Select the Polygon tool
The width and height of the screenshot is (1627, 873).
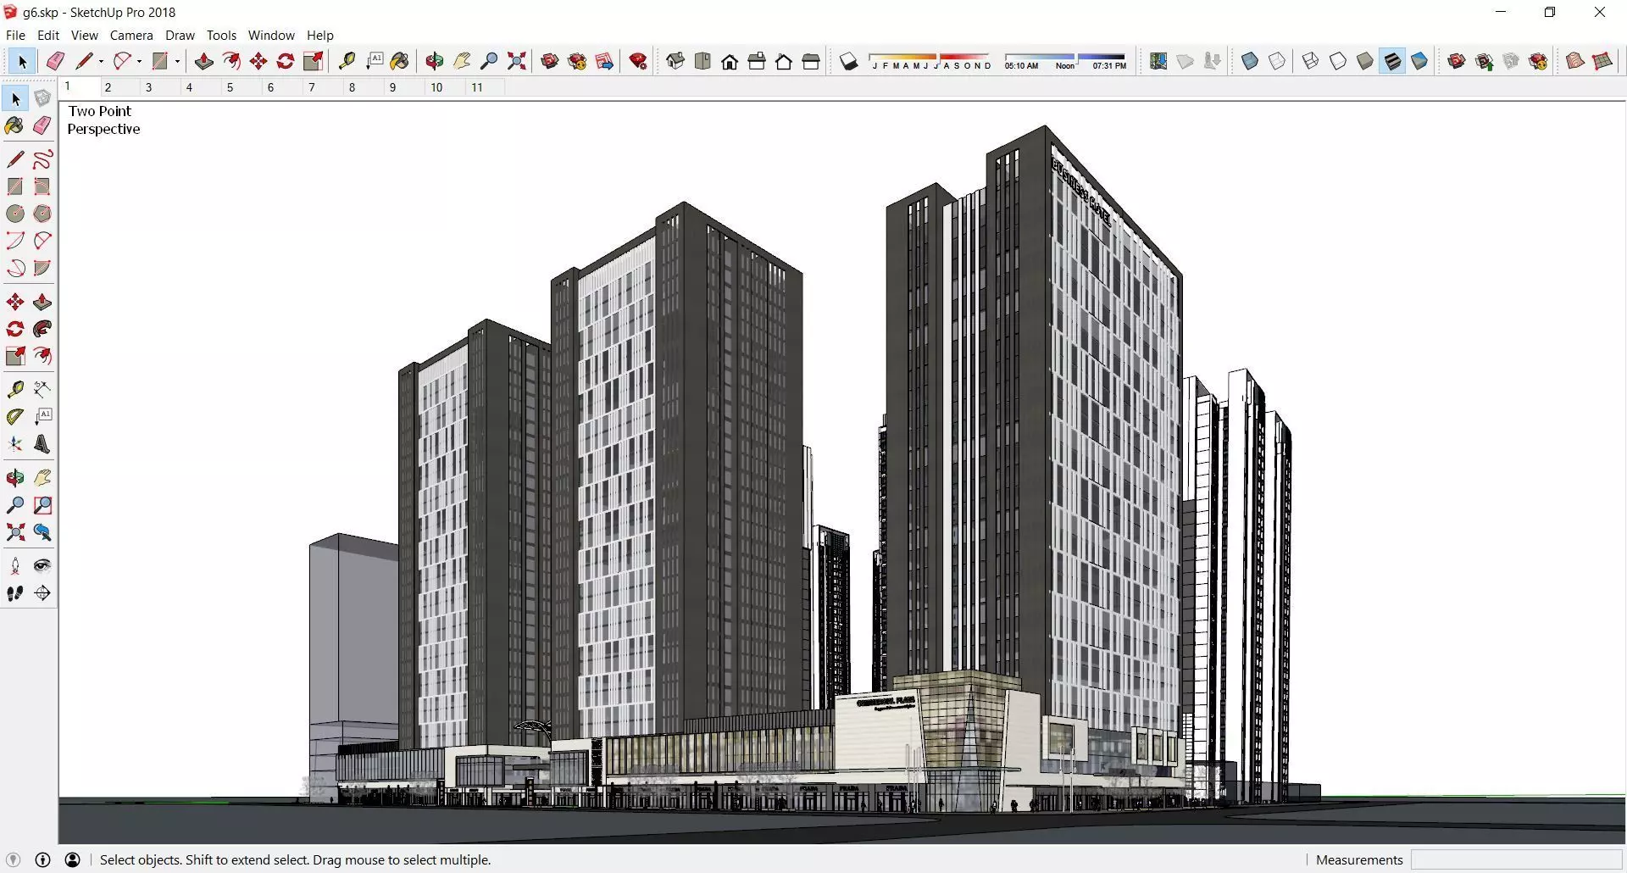coord(42,214)
